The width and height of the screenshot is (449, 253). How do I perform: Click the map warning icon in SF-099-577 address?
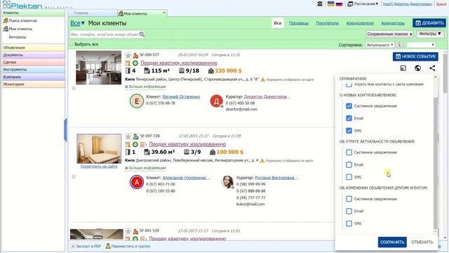point(263,79)
